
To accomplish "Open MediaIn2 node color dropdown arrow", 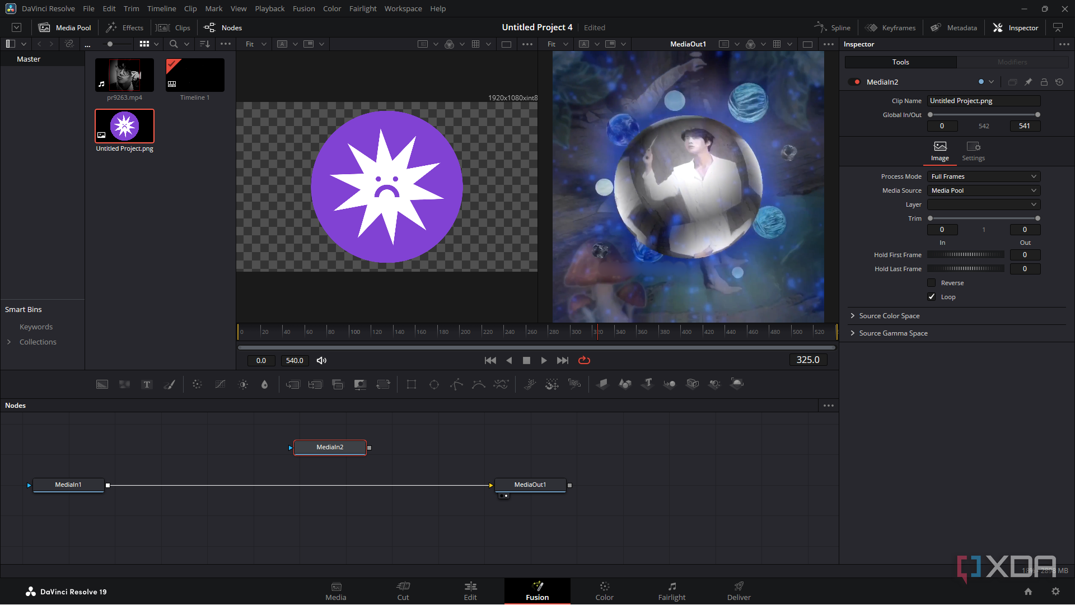I will click(x=992, y=82).
